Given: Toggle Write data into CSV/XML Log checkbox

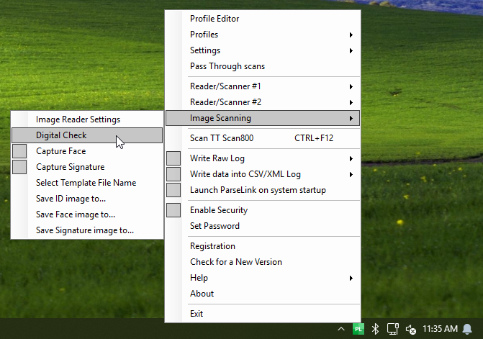Looking at the screenshot, I should click(x=173, y=174).
